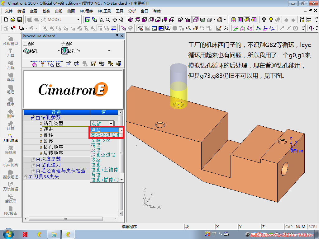Open the NC报告 sidebar item
This screenshot has width=319, height=239.
(11, 211)
